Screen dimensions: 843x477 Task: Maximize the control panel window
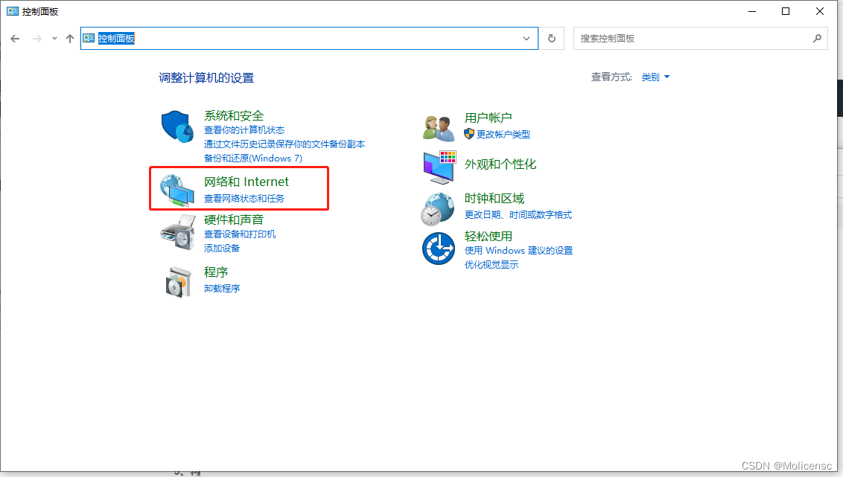pyautogui.click(x=786, y=11)
